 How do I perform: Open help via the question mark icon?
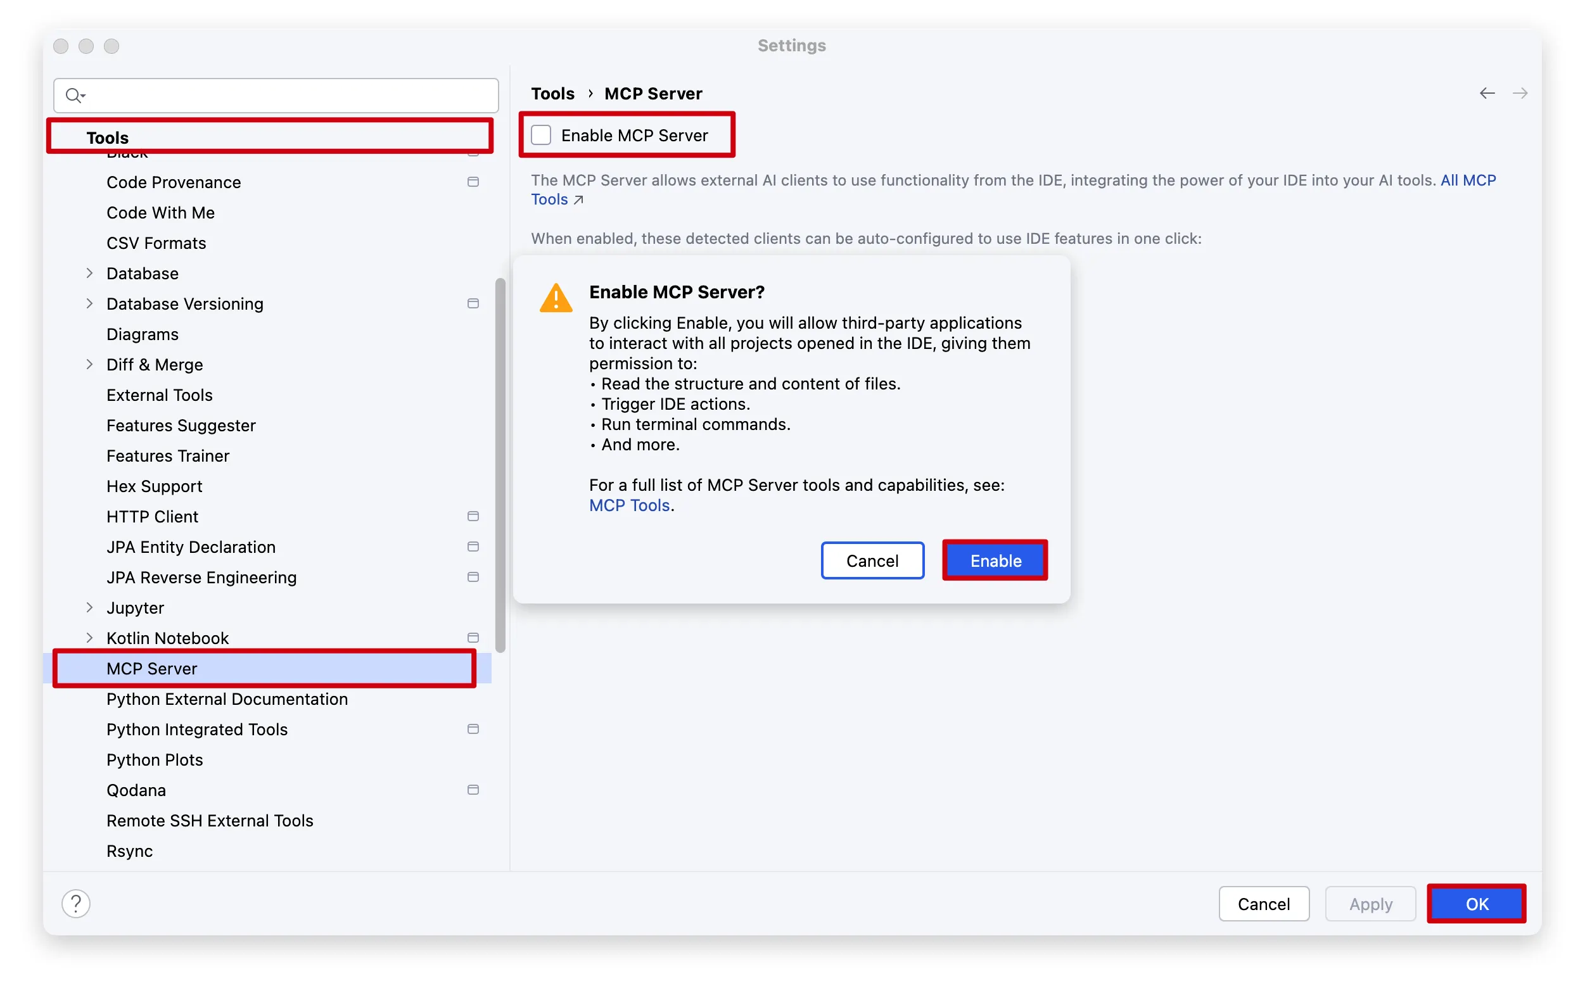pos(75,904)
